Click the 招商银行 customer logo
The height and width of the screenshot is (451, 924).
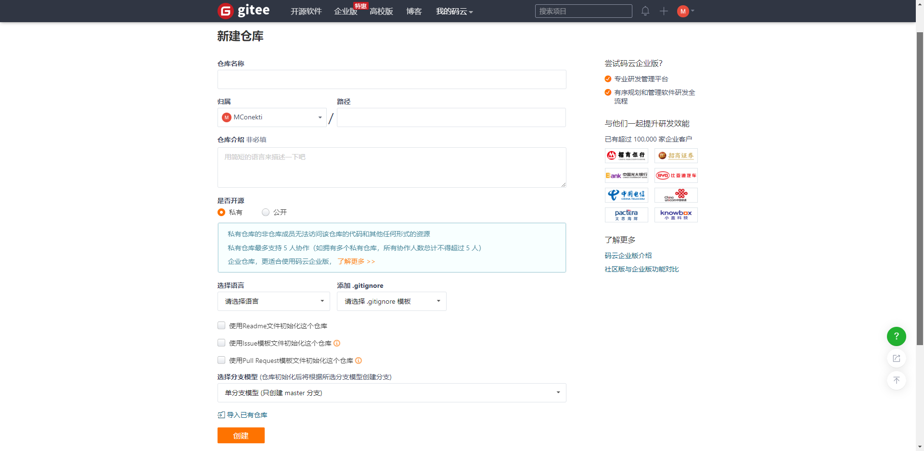pyautogui.click(x=626, y=155)
